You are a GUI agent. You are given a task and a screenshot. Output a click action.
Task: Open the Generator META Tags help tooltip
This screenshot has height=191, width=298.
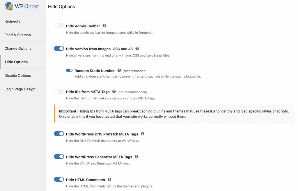click(x=136, y=156)
